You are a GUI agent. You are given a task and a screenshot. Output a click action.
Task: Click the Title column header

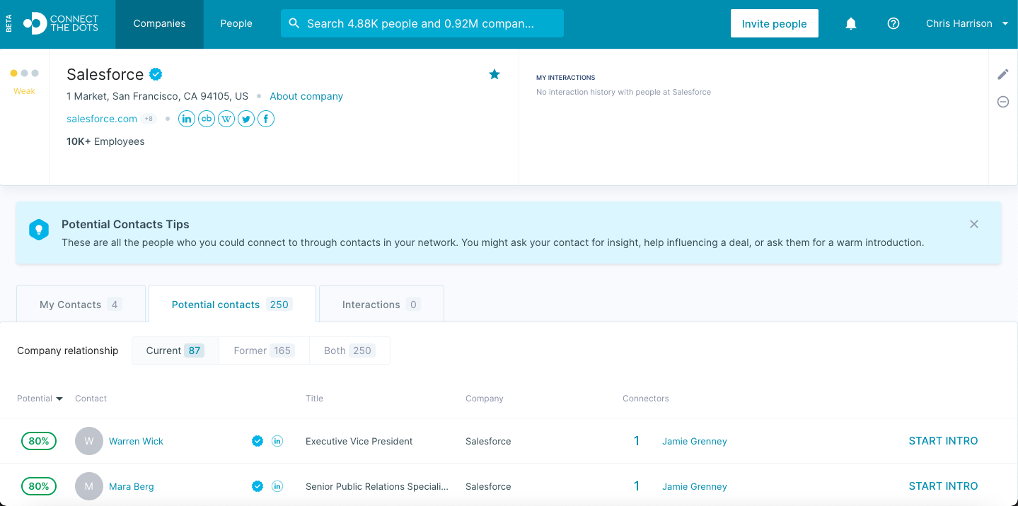314,399
